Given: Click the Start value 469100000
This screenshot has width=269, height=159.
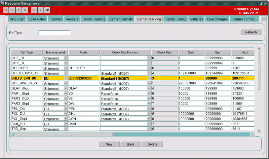Looking at the screenshot, I should pos(191,73).
